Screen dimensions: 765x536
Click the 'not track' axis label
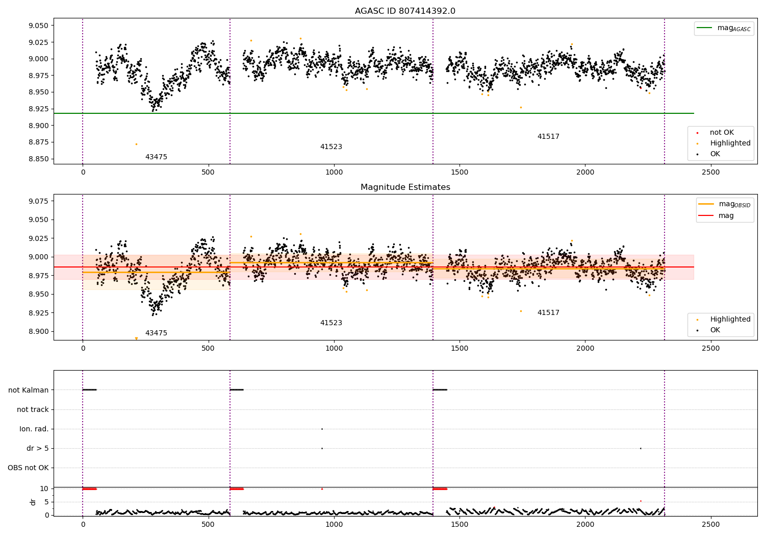(33, 409)
